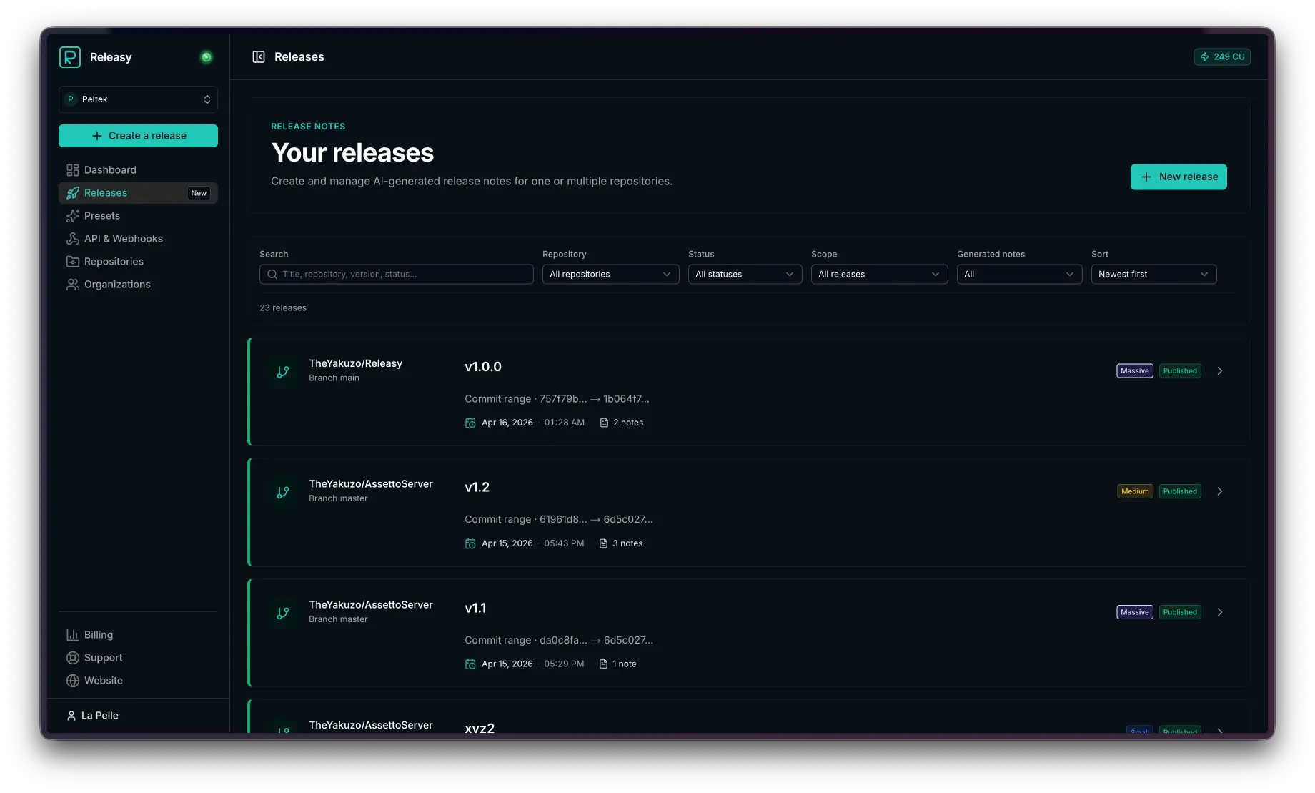Click the Dashboard grid icon
Screen dimensions: 1315x793
73,170
